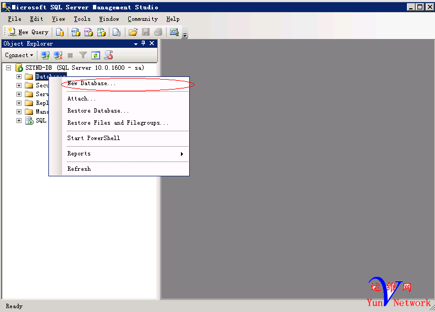Click the Activity Monitor toolbar icon
This screenshot has width=435, height=312.
pyautogui.click(x=174, y=32)
